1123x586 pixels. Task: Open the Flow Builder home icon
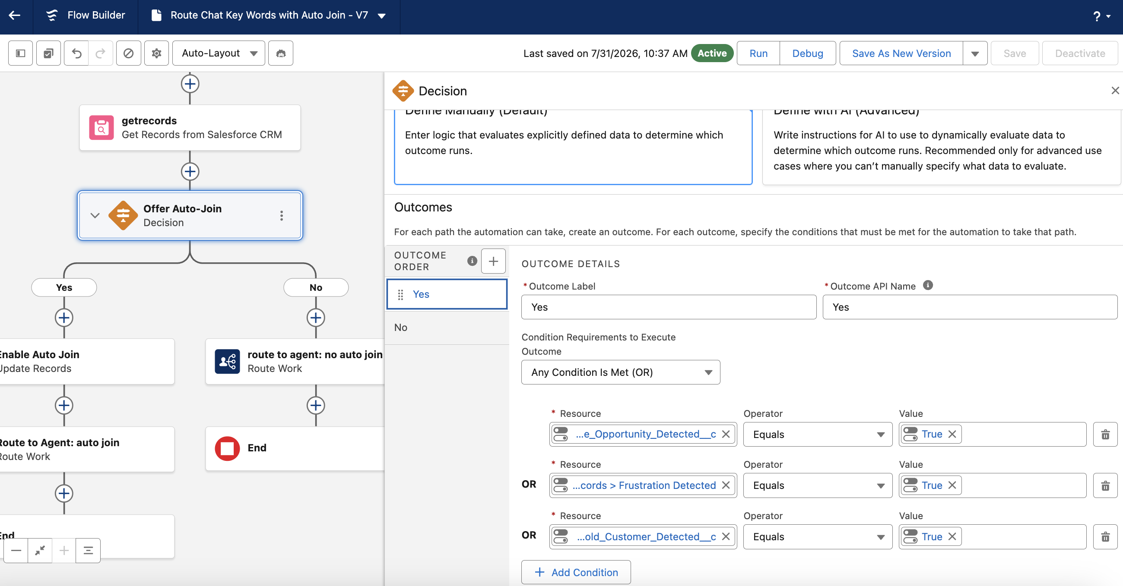[52, 16]
